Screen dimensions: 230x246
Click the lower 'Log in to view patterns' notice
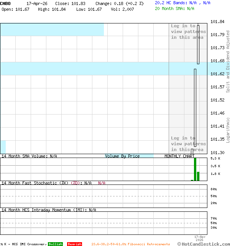[187, 144]
